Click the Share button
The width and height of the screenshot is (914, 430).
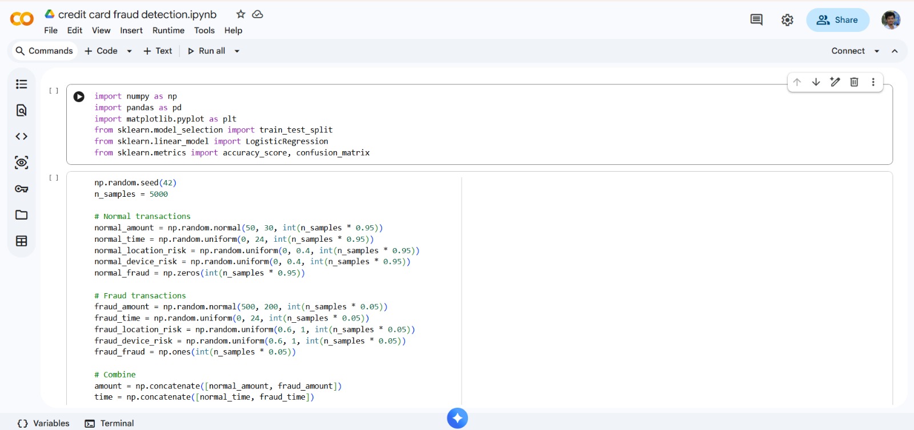837,20
